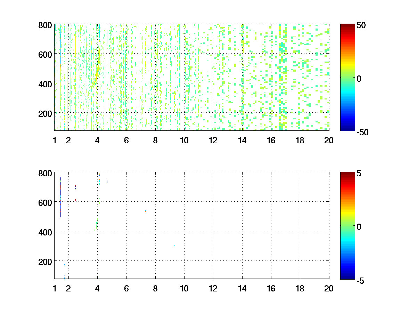Select y-axis tick "800" of the sparse plot
Screen dimensions: 417x313
tap(45, 173)
